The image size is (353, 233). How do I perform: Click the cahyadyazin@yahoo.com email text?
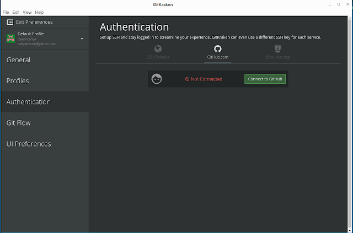(36, 44)
